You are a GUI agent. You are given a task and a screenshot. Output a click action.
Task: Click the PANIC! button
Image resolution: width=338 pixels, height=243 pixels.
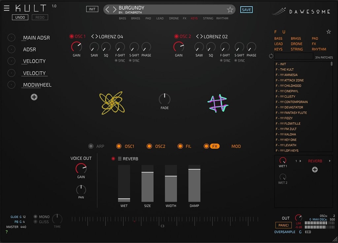point(284,225)
